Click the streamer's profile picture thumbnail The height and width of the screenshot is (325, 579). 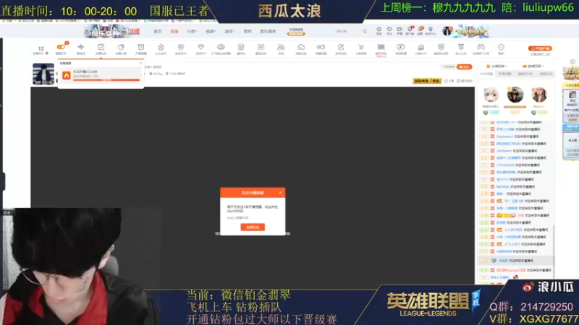point(43,74)
